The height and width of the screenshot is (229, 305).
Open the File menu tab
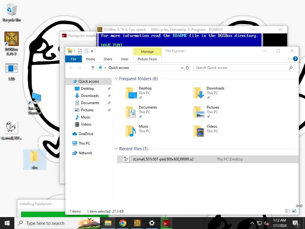tap(74, 59)
